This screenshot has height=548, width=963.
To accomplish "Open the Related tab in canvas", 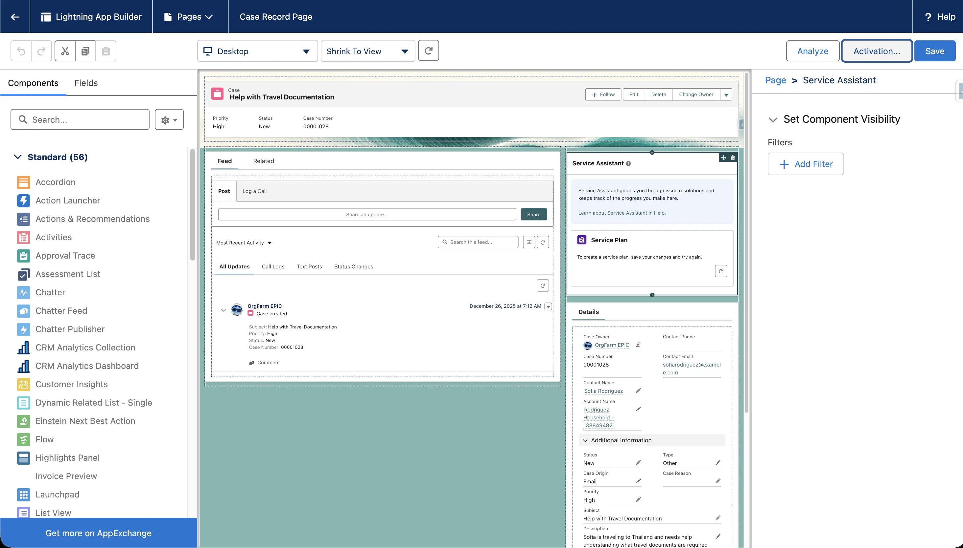I will (x=264, y=161).
